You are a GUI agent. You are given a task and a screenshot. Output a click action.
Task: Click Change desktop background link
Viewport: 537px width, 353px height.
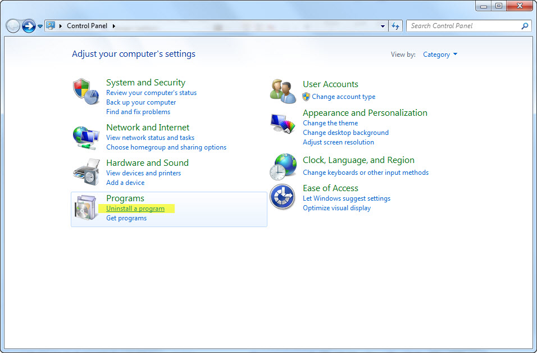pos(345,133)
